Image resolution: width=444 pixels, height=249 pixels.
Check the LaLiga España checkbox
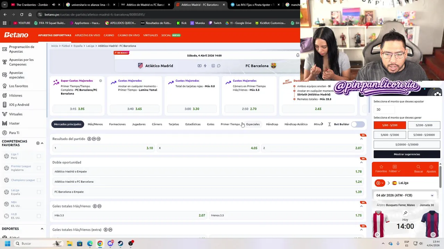tap(39, 192)
